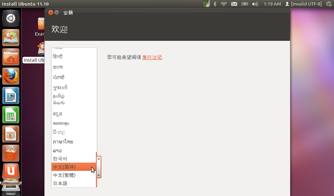Open LibreOffice Writer from launcher
This screenshot has width=334, height=196.
[x=11, y=95]
